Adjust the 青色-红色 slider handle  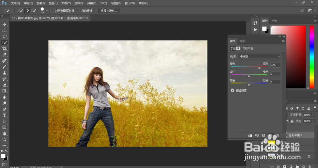(x=259, y=68)
